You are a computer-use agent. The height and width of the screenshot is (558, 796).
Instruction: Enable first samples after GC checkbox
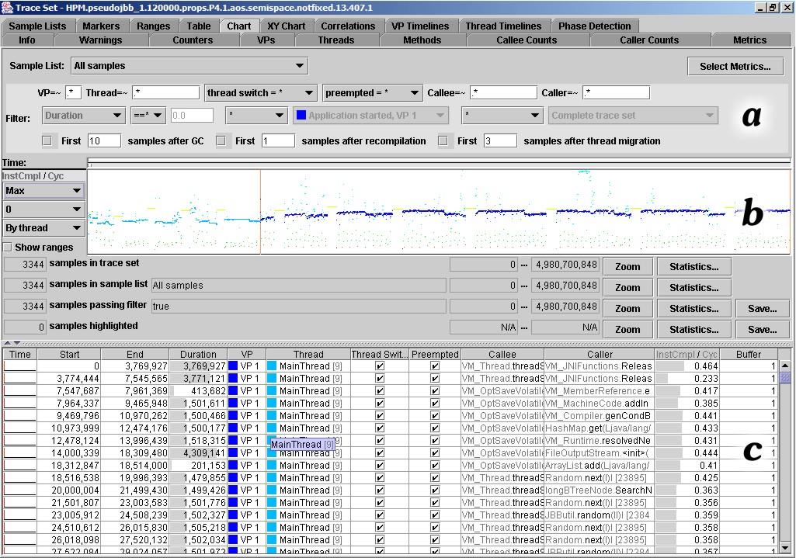(47, 141)
